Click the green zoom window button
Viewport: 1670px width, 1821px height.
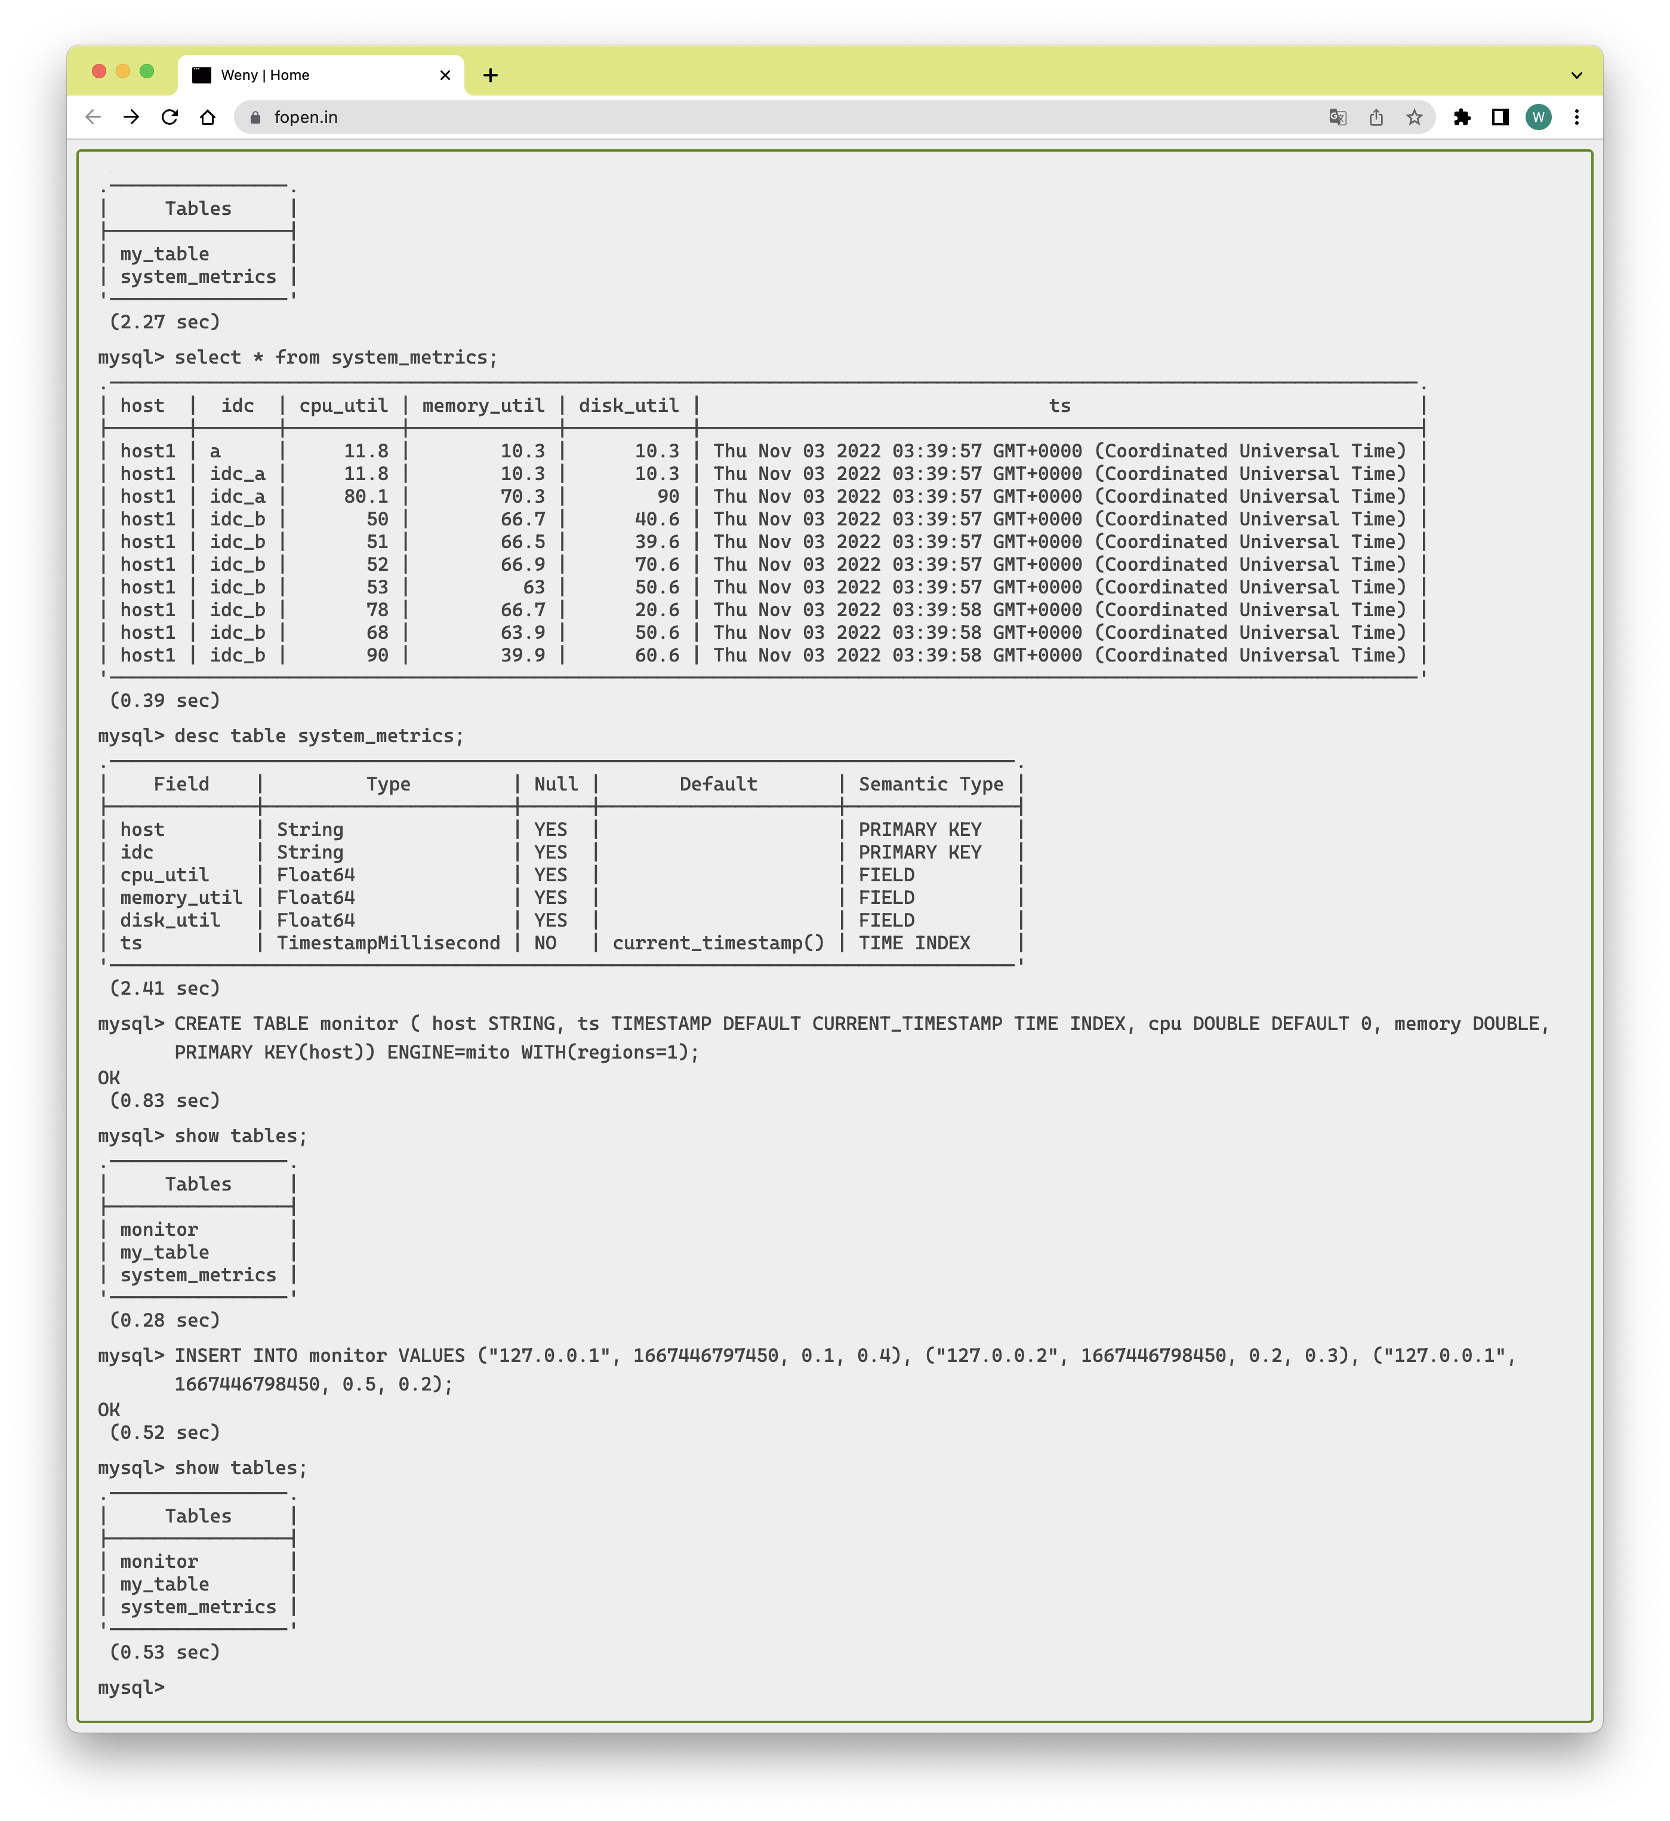tap(147, 72)
